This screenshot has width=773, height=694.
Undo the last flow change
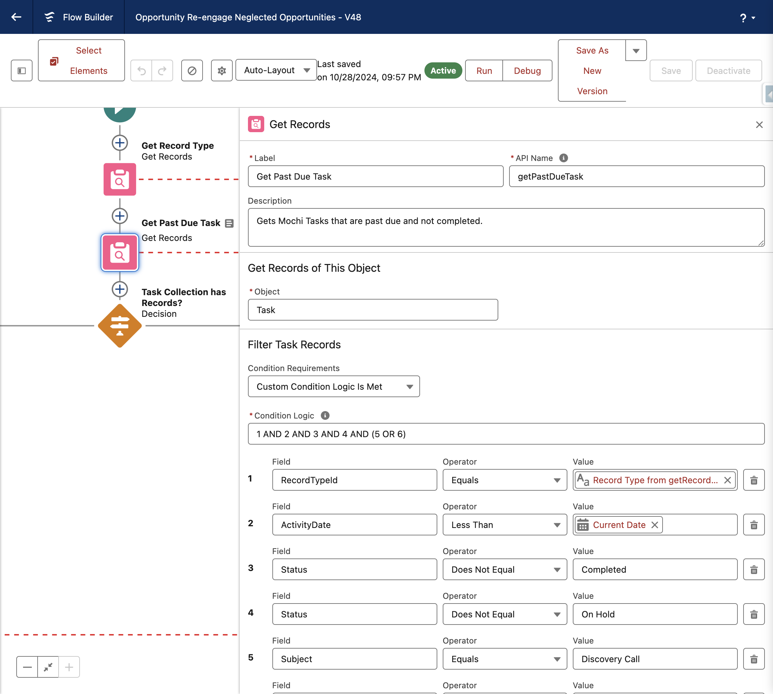[141, 70]
